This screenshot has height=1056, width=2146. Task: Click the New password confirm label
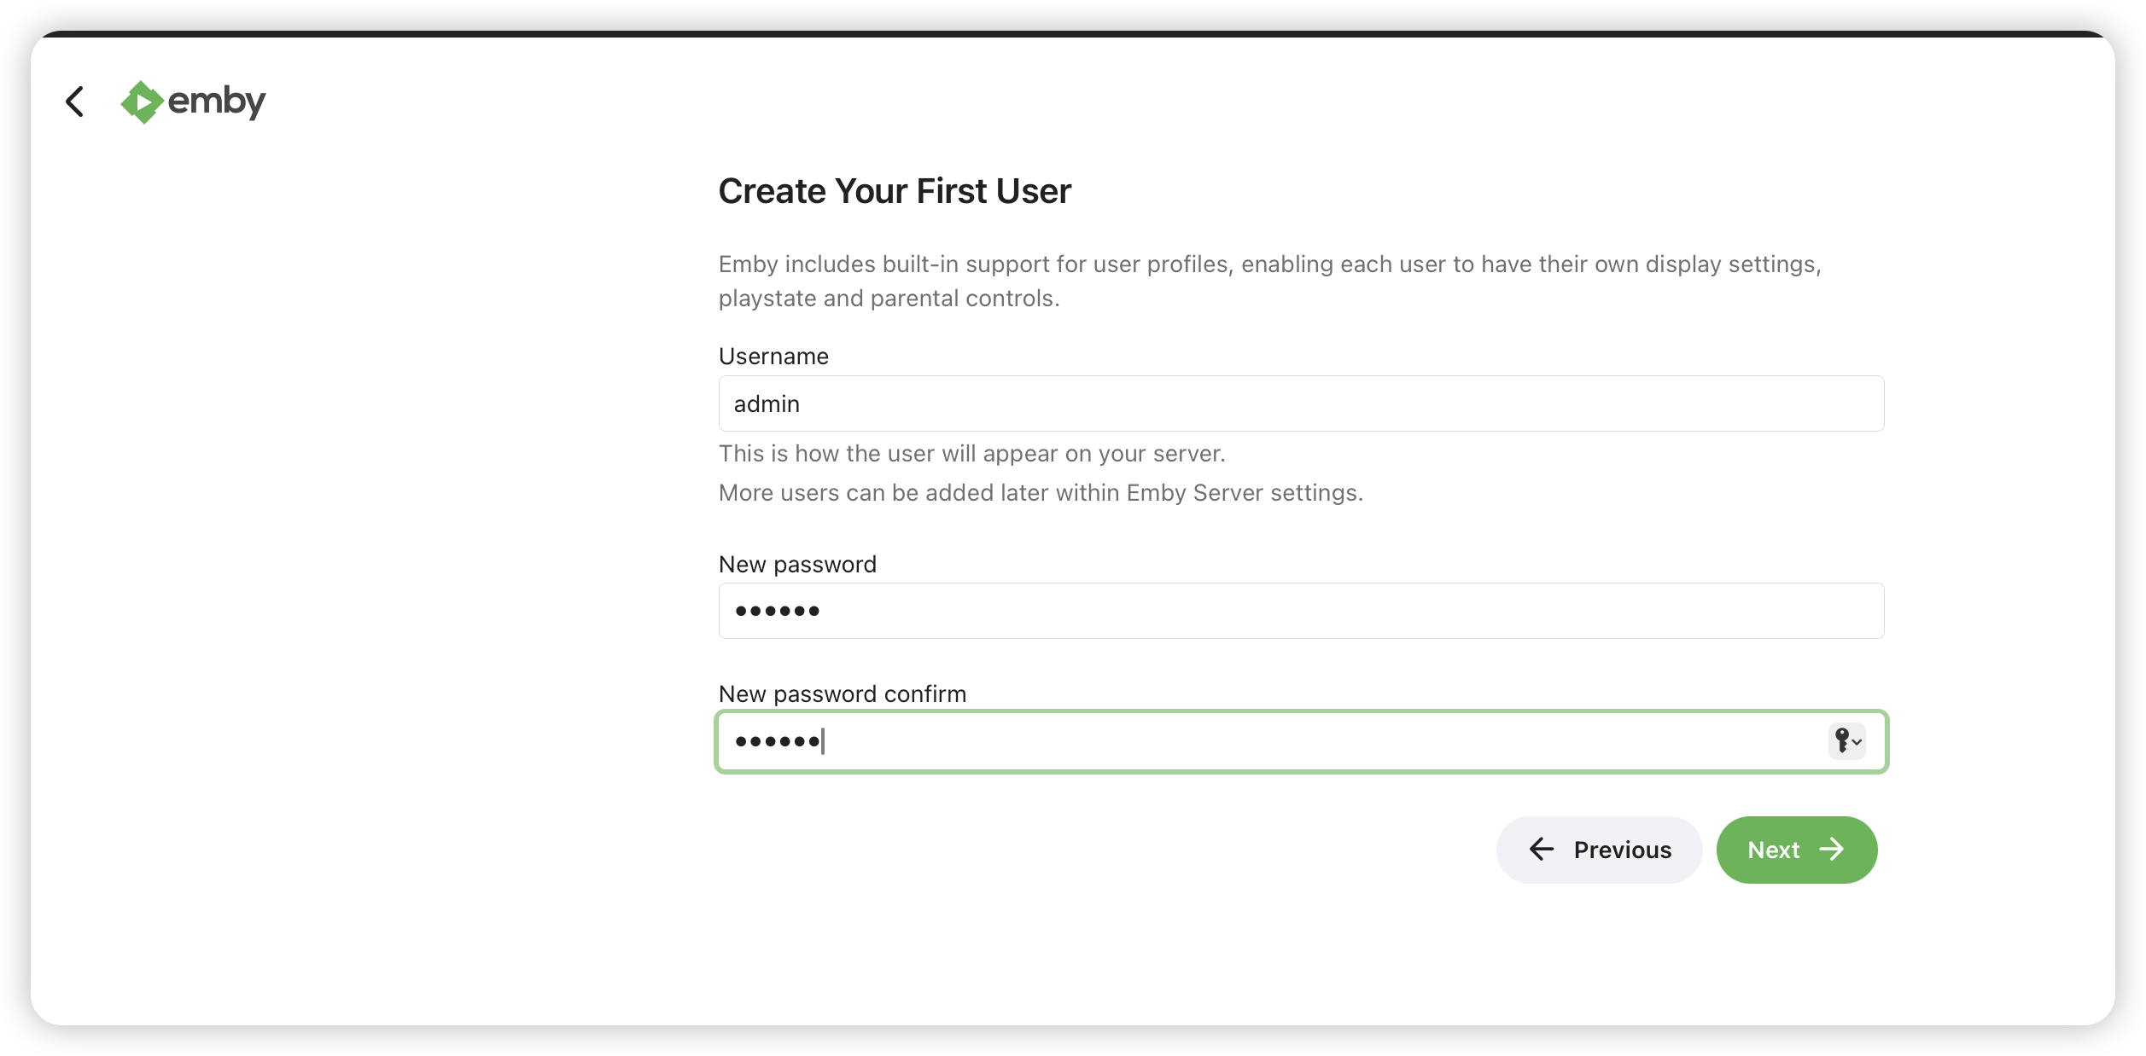[x=842, y=694]
